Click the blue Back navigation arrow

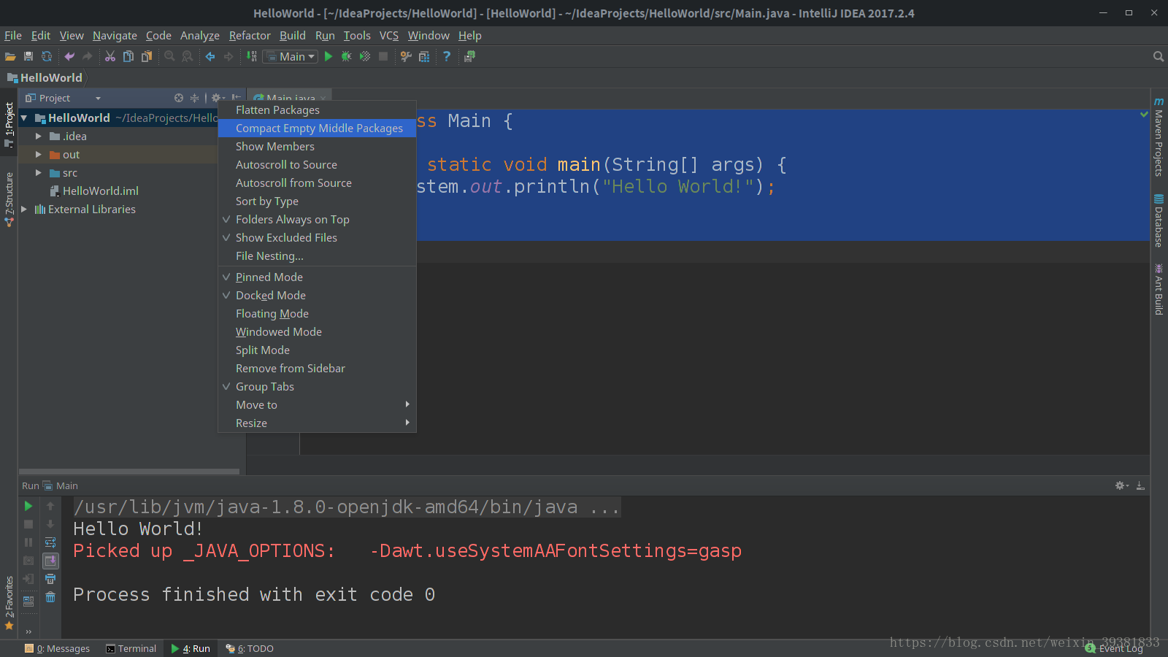[210, 56]
